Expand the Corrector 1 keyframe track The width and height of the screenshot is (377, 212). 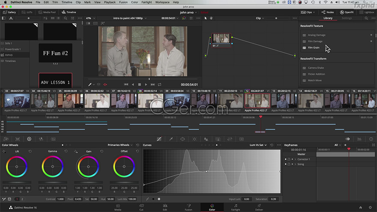tap(296, 159)
